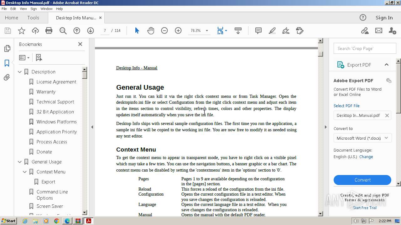Hide the right tools pane
This screenshot has width=401, height=225.
(x=325, y=127)
